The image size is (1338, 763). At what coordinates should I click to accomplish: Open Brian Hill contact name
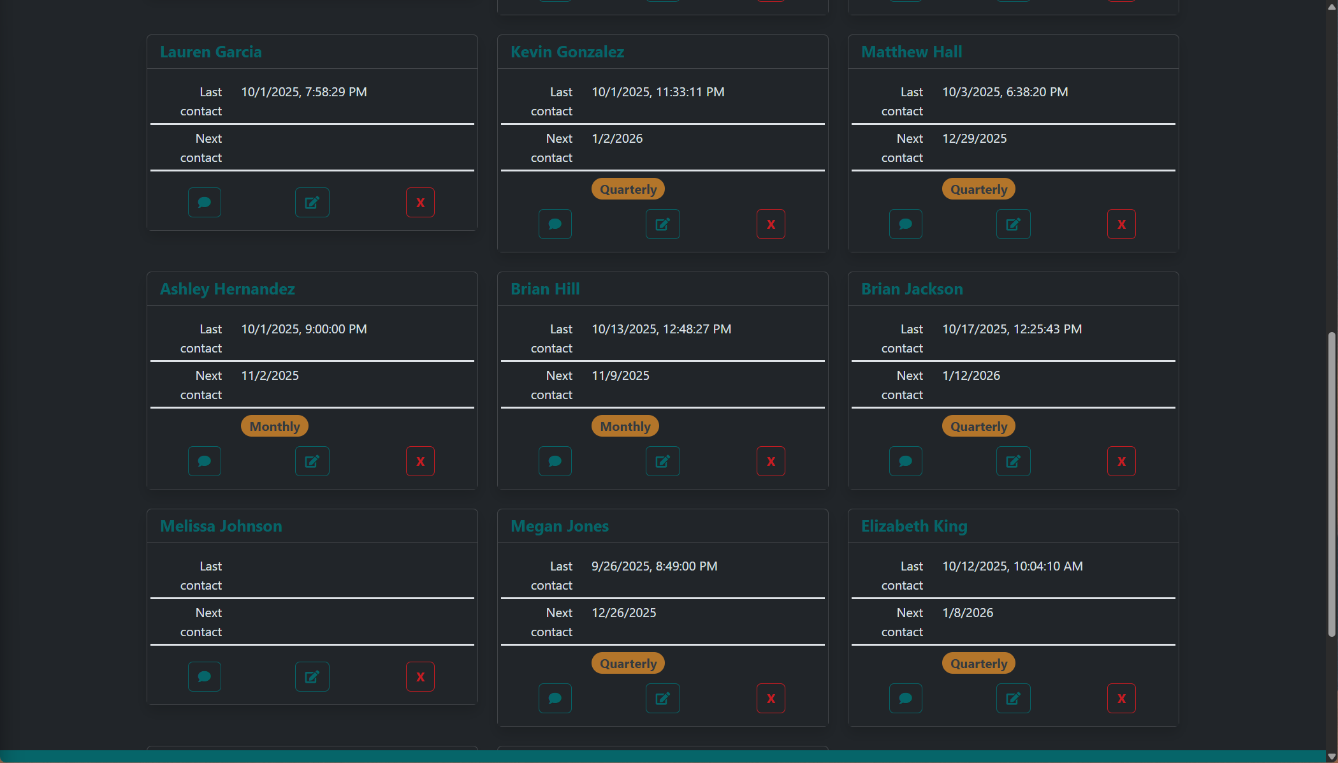(545, 289)
